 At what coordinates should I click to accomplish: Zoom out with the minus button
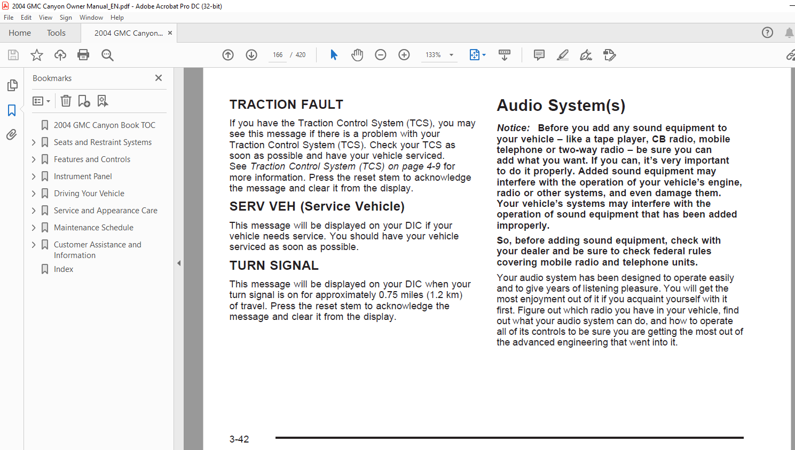click(x=381, y=55)
